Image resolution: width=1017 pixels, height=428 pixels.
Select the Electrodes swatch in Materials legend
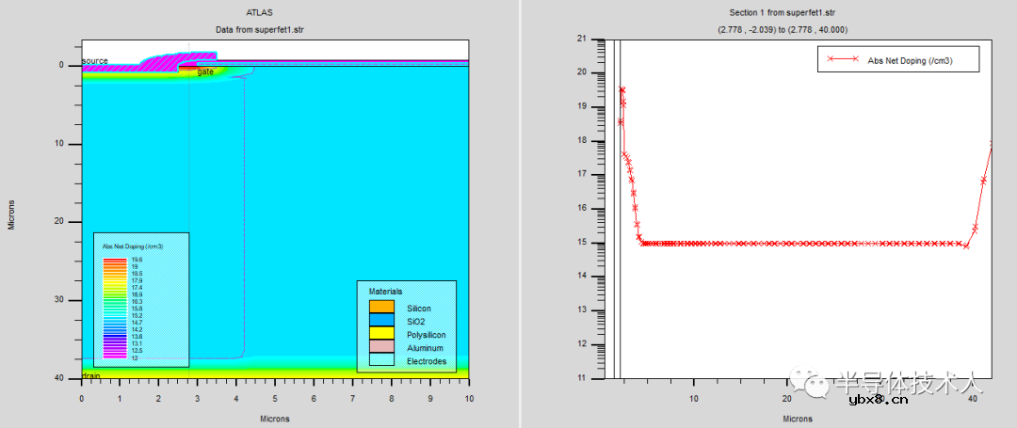[x=381, y=360]
